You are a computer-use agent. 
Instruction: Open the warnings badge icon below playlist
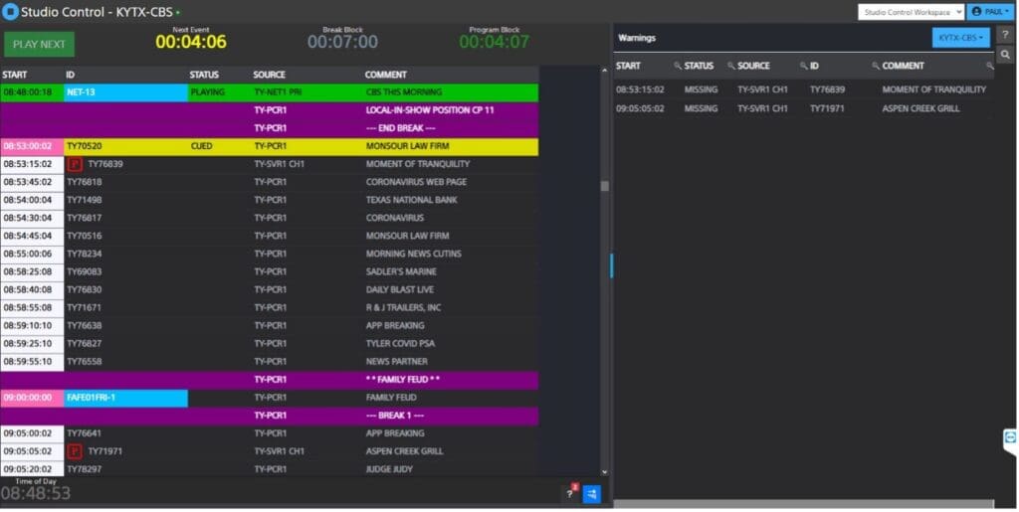[x=570, y=493]
